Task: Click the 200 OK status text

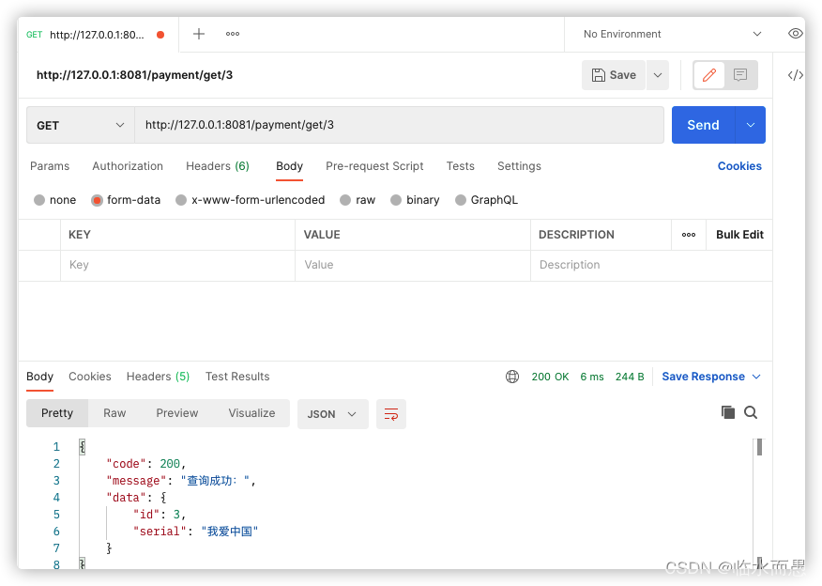Action: pyautogui.click(x=550, y=377)
